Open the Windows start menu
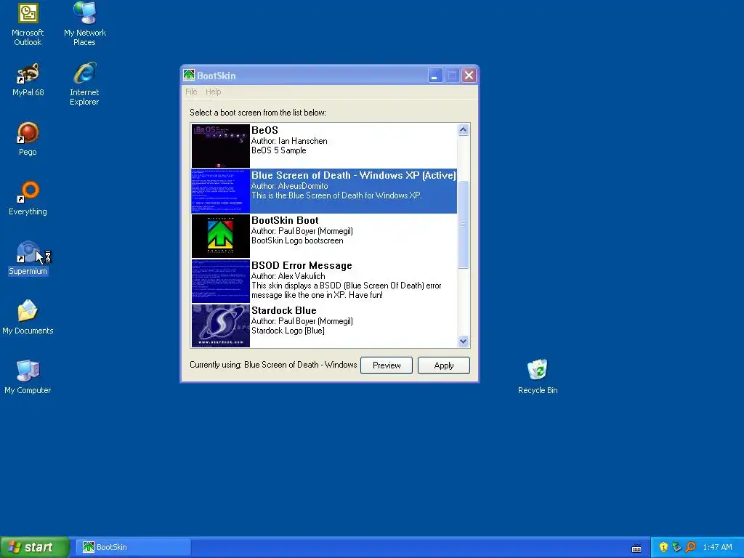Viewport: 744px width, 558px height. point(34,547)
